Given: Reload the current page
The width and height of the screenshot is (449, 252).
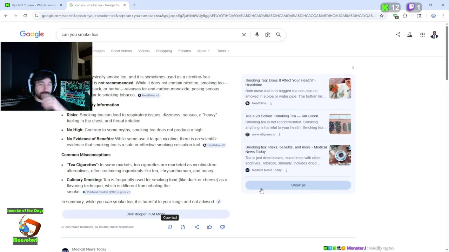Looking at the screenshot, I should coord(25,16).
